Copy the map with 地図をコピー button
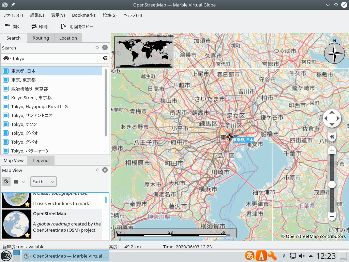 [x=77, y=27]
